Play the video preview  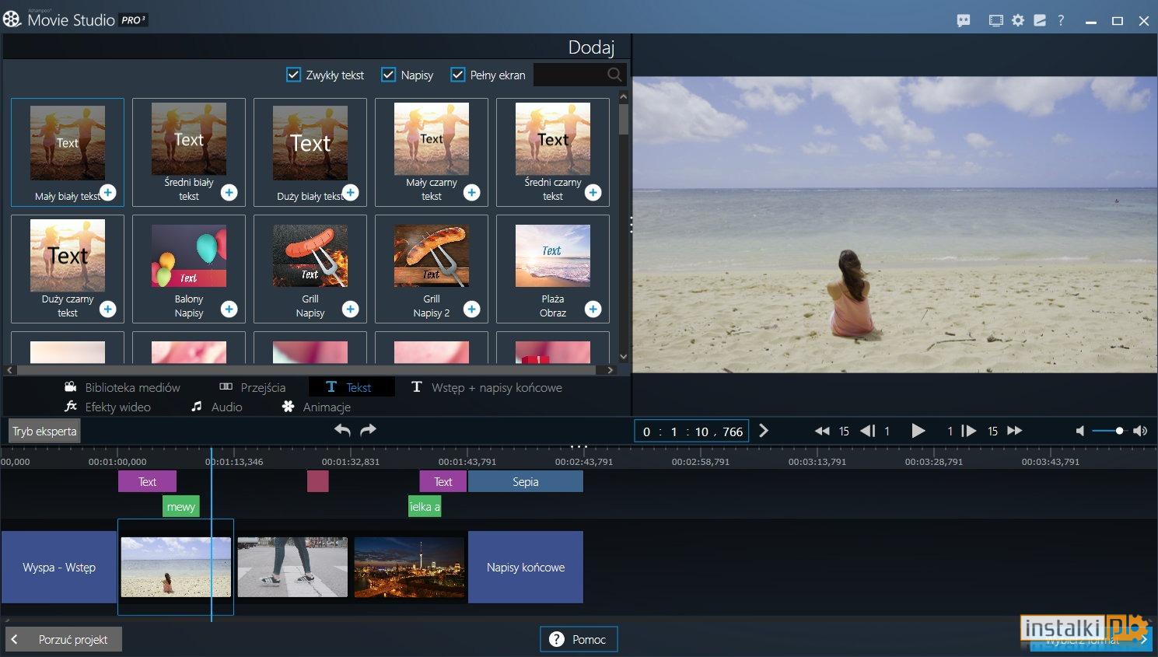pyautogui.click(x=918, y=431)
